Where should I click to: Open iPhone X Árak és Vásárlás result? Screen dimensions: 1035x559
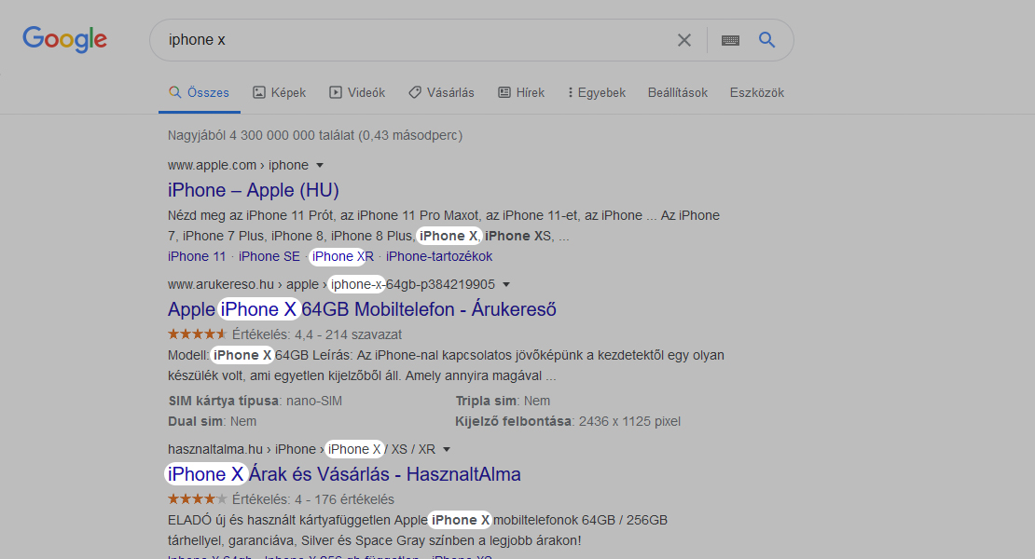pyautogui.click(x=344, y=474)
